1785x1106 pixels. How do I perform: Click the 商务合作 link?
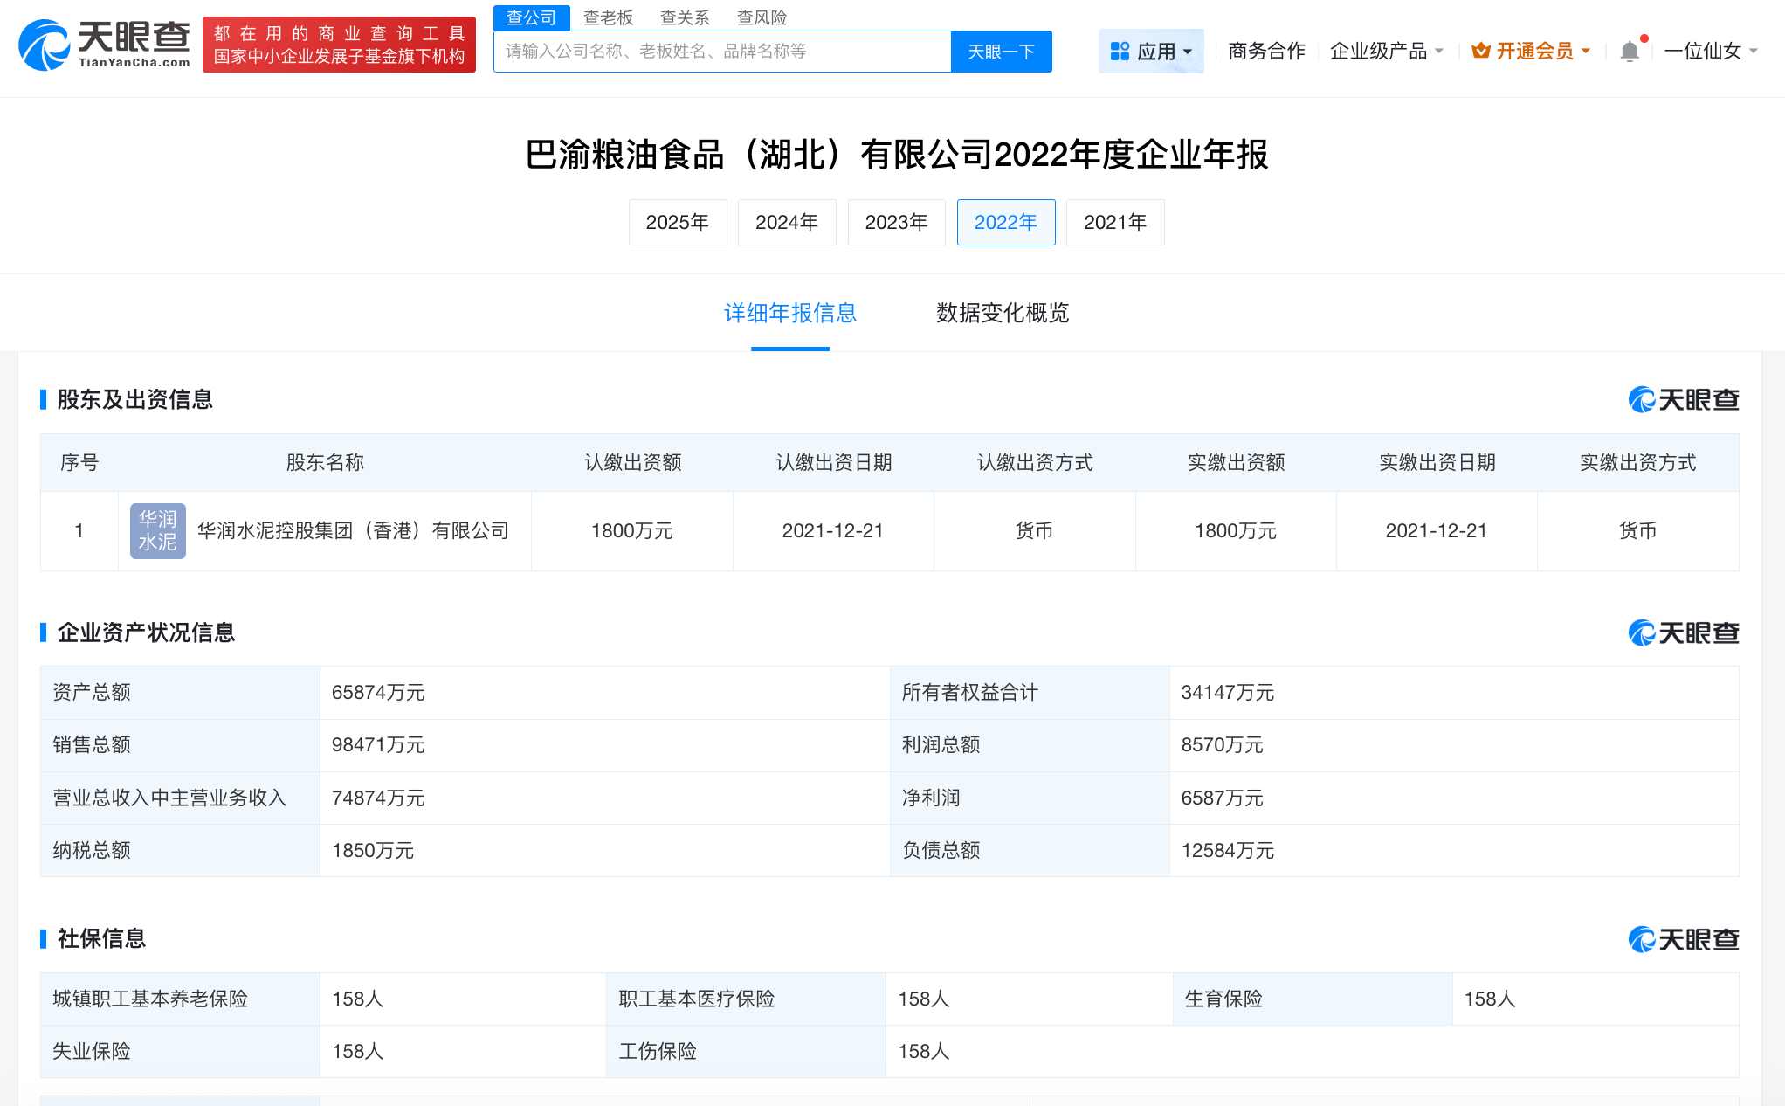pos(1265,51)
